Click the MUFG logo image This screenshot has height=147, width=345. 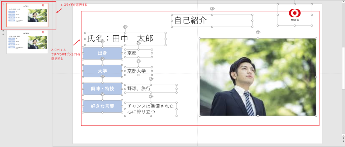[295, 15]
